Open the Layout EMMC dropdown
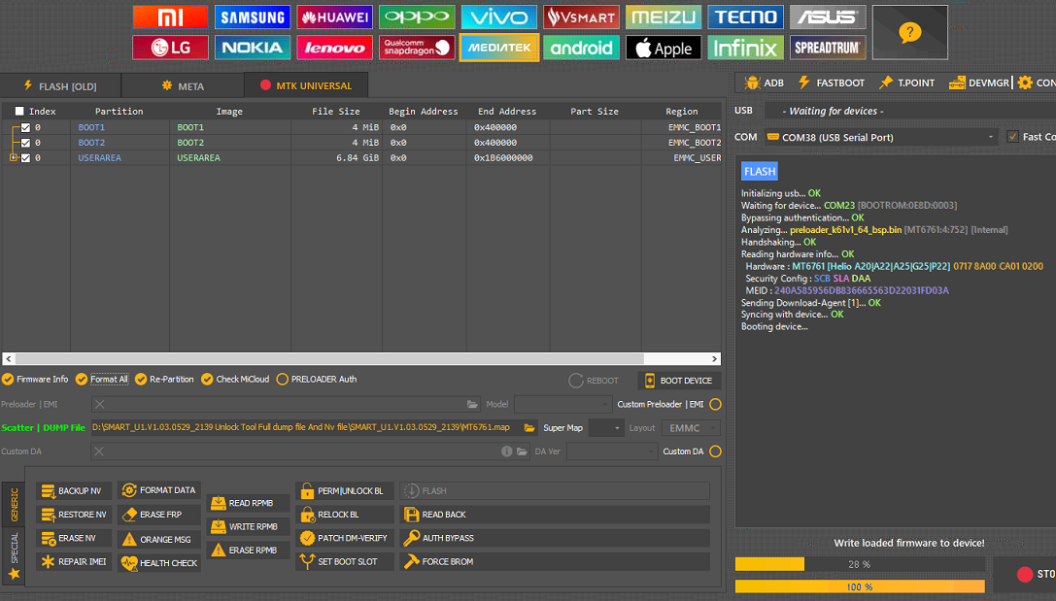The width and height of the screenshot is (1056, 601). pos(691,428)
